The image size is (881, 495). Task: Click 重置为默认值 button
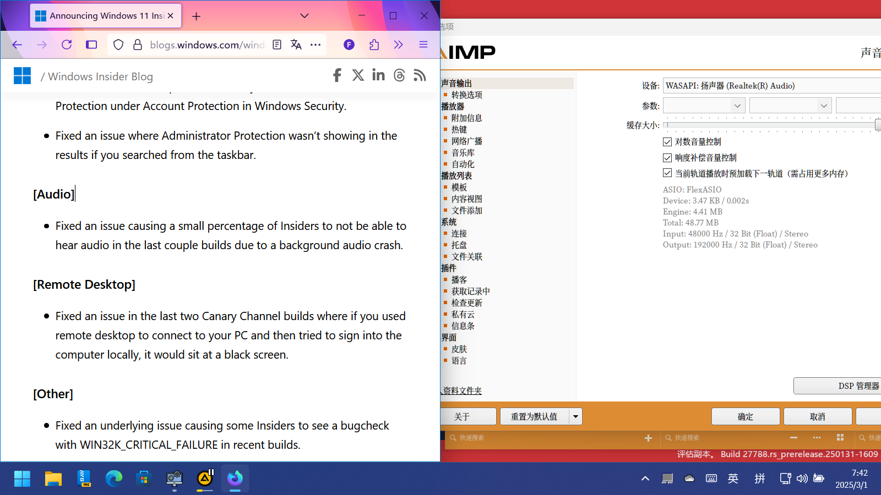coord(534,416)
